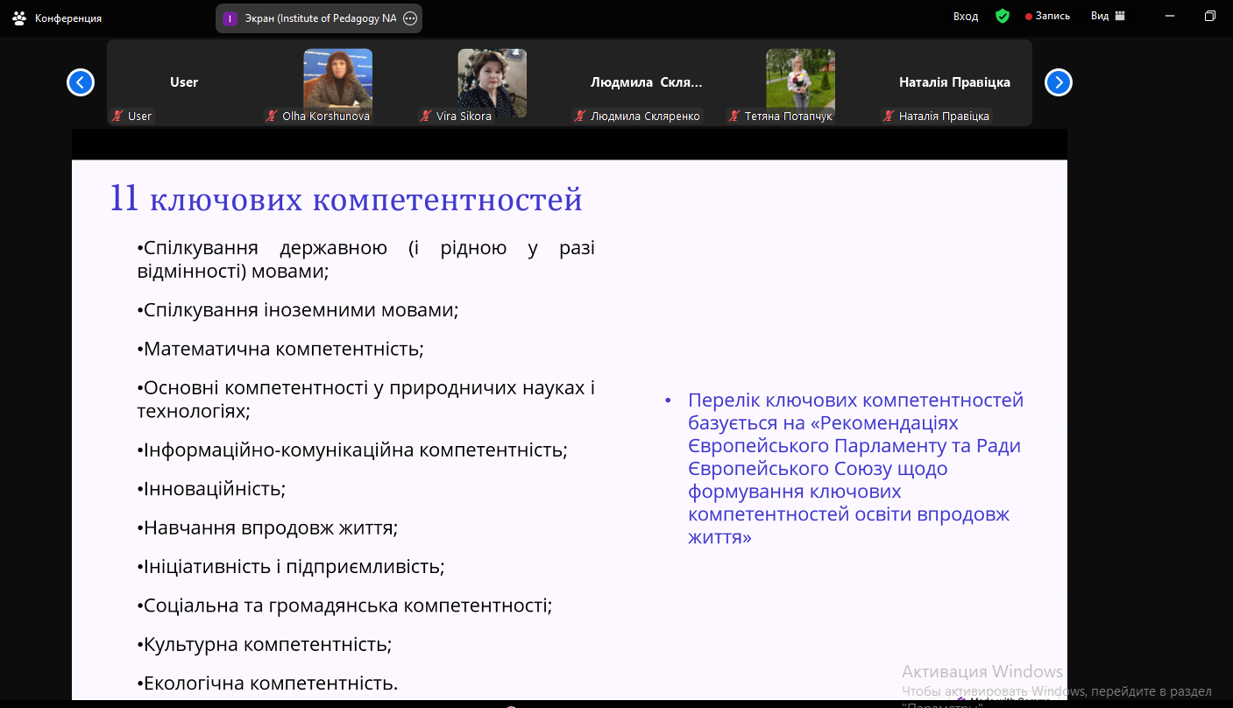Screen dimensions: 1233x708
Task: Click the Zoom paw icon beside Конференция
Action: tap(19, 18)
